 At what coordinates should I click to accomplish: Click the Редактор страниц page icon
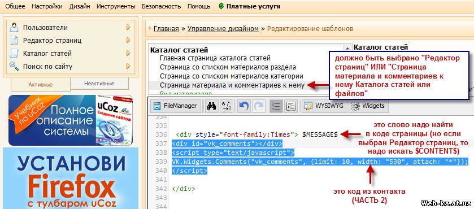pos(14,40)
